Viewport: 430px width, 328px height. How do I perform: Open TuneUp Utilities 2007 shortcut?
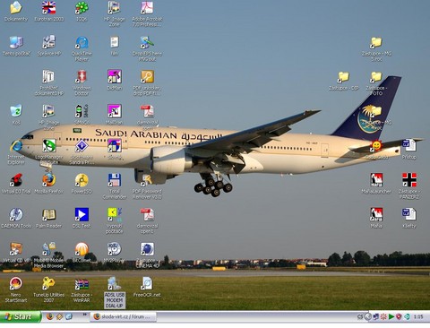pos(48,283)
